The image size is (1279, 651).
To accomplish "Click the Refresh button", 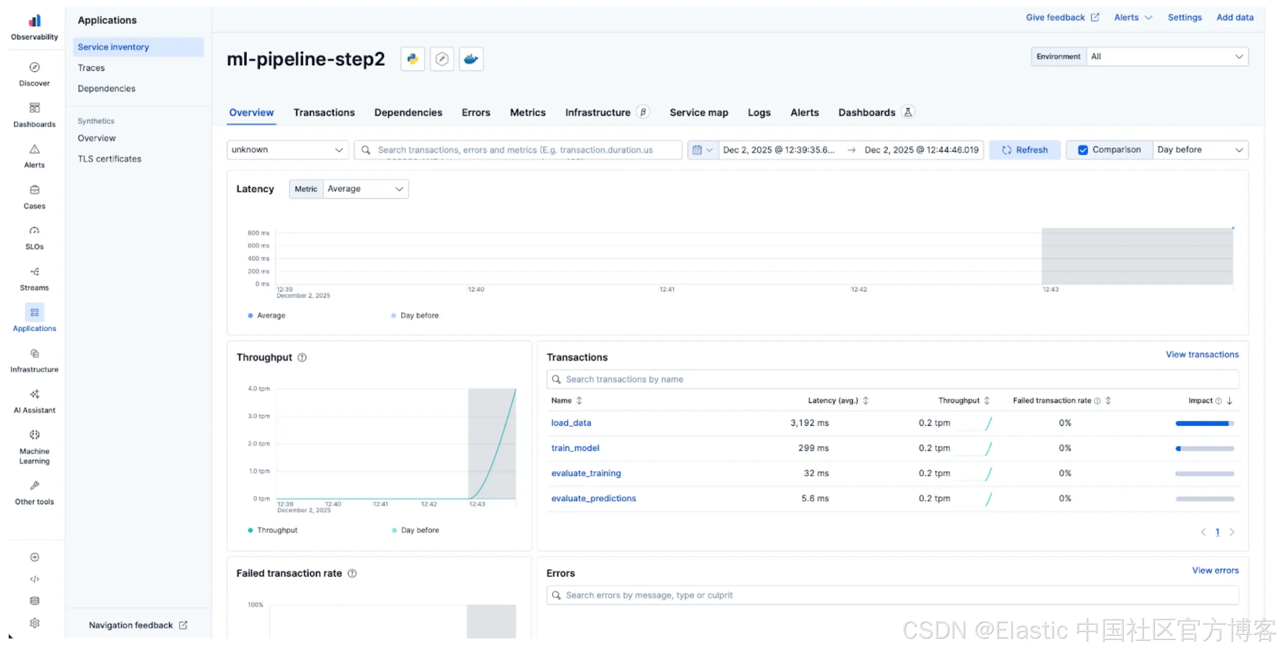I will pos(1024,150).
